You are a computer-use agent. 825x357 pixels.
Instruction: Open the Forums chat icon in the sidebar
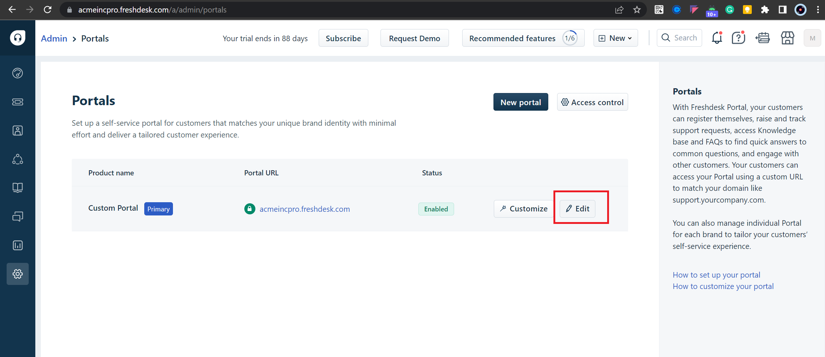(x=18, y=217)
